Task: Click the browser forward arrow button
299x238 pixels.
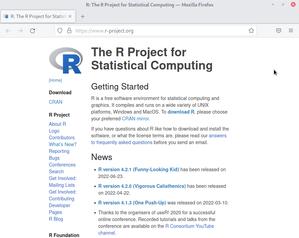Action: [20, 31]
